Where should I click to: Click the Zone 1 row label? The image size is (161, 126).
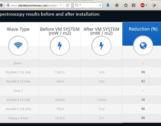pyautogui.click(x=18, y=63)
